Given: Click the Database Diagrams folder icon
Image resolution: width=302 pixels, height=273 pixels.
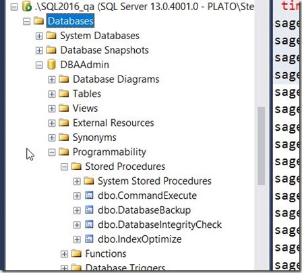Looking at the screenshot, I should [64, 79].
